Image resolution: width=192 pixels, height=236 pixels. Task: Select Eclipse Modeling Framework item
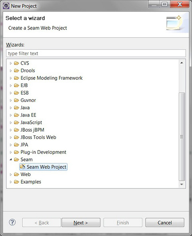pos(52,78)
